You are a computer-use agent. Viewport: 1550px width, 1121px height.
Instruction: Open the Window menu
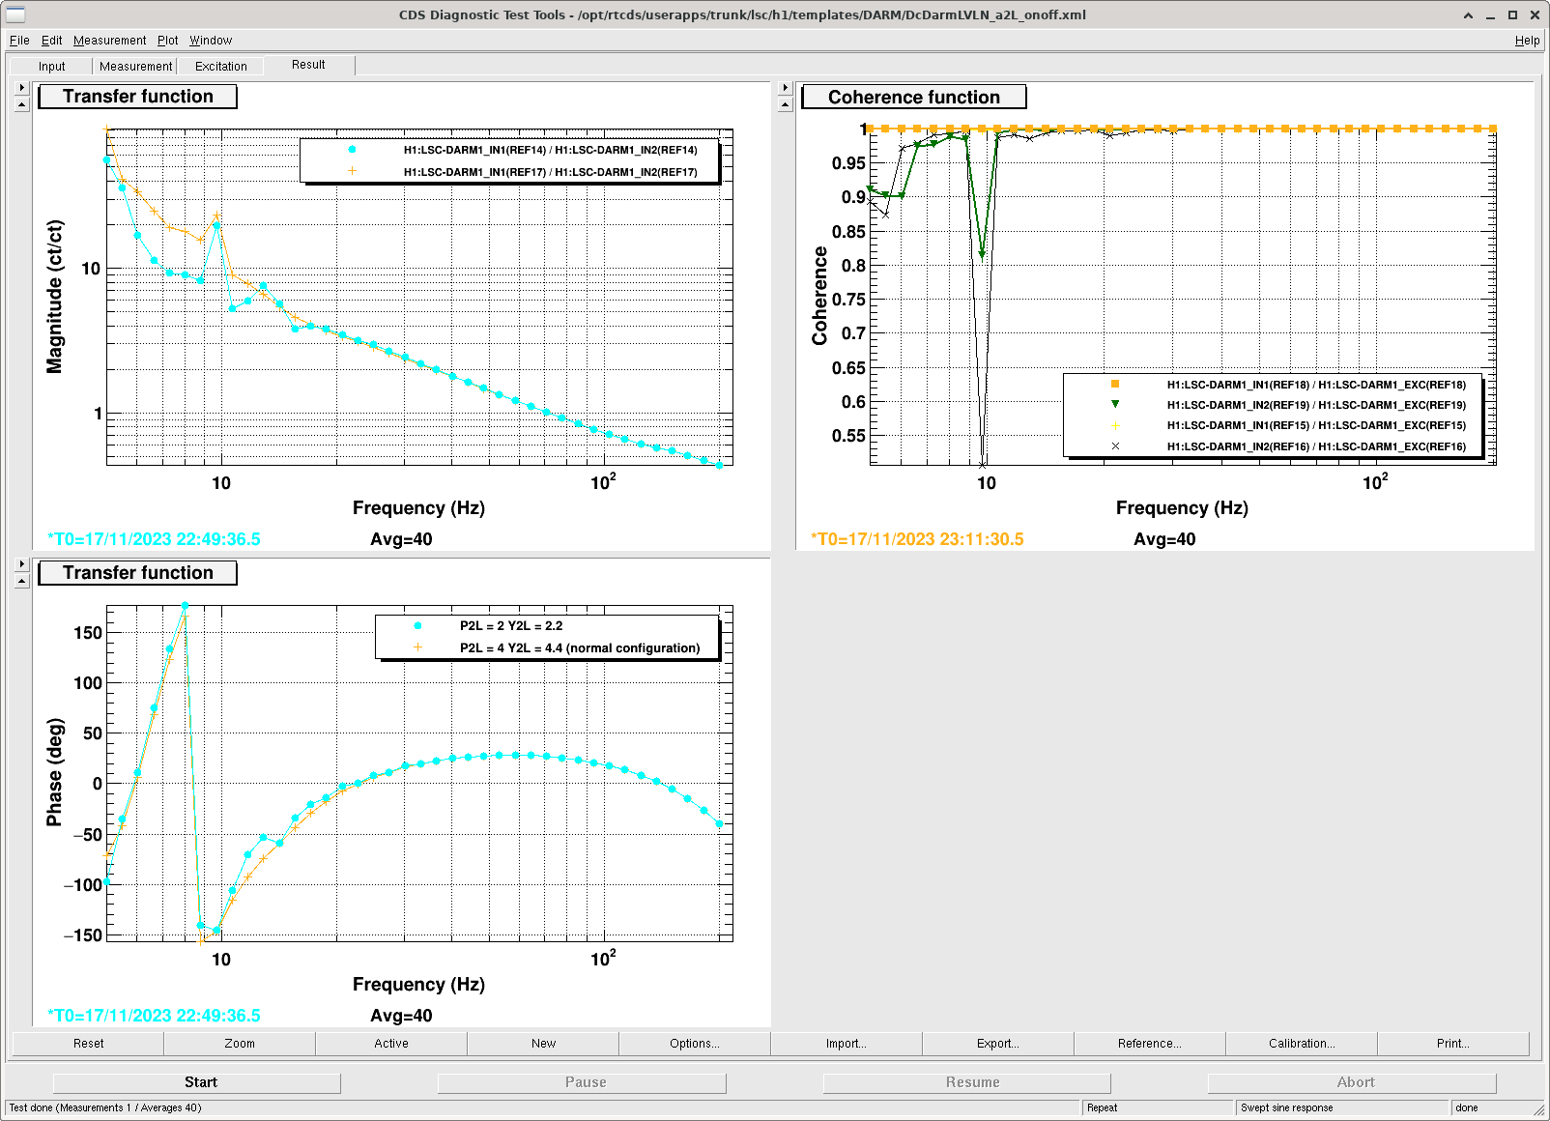point(211,41)
